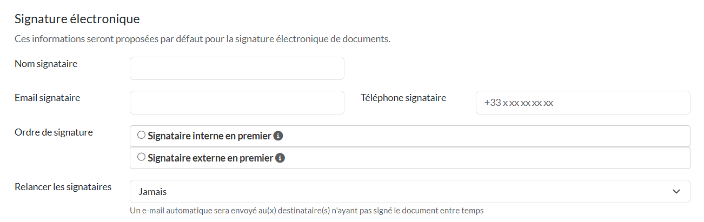Click the Email signataire label
The height and width of the screenshot is (222, 704).
48,98
